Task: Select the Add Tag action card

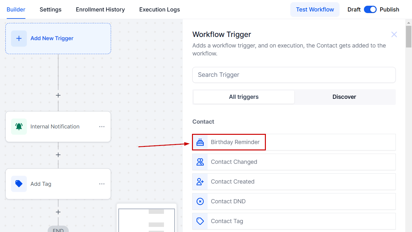Action: 58,184
